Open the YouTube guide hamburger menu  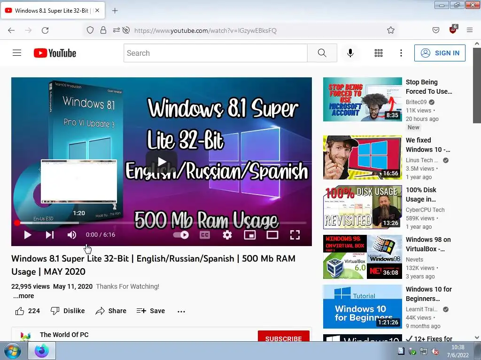[17, 53]
